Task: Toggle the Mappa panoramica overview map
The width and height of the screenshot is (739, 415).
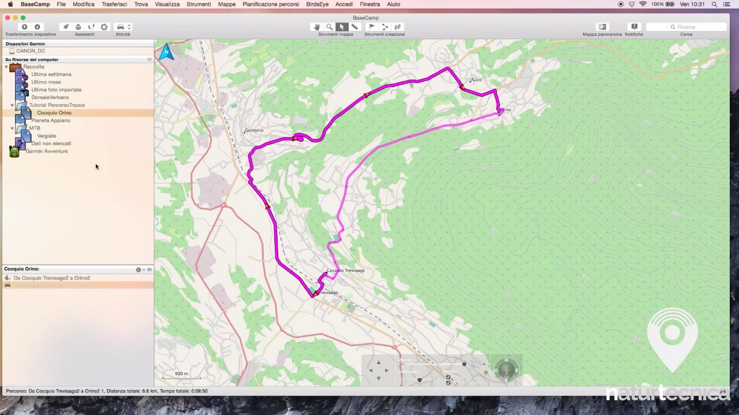Action: coord(602,27)
